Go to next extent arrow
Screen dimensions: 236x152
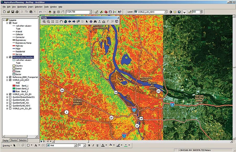(74, 22)
